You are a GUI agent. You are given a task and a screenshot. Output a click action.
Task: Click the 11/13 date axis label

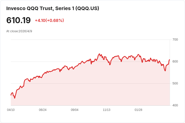tap(107, 110)
